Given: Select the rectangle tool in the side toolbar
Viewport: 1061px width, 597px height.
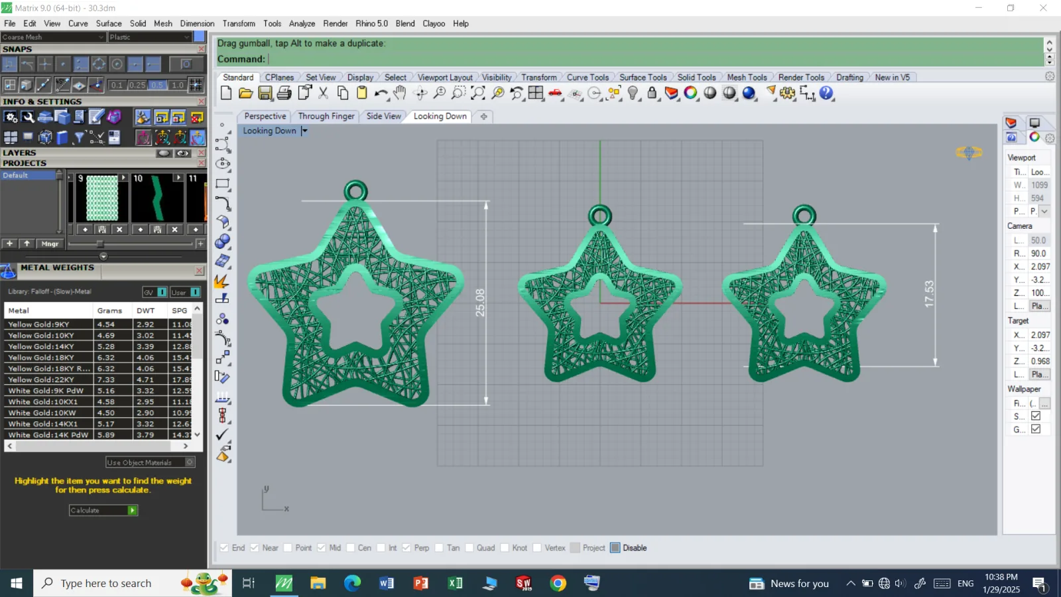Looking at the screenshot, I should (x=223, y=184).
